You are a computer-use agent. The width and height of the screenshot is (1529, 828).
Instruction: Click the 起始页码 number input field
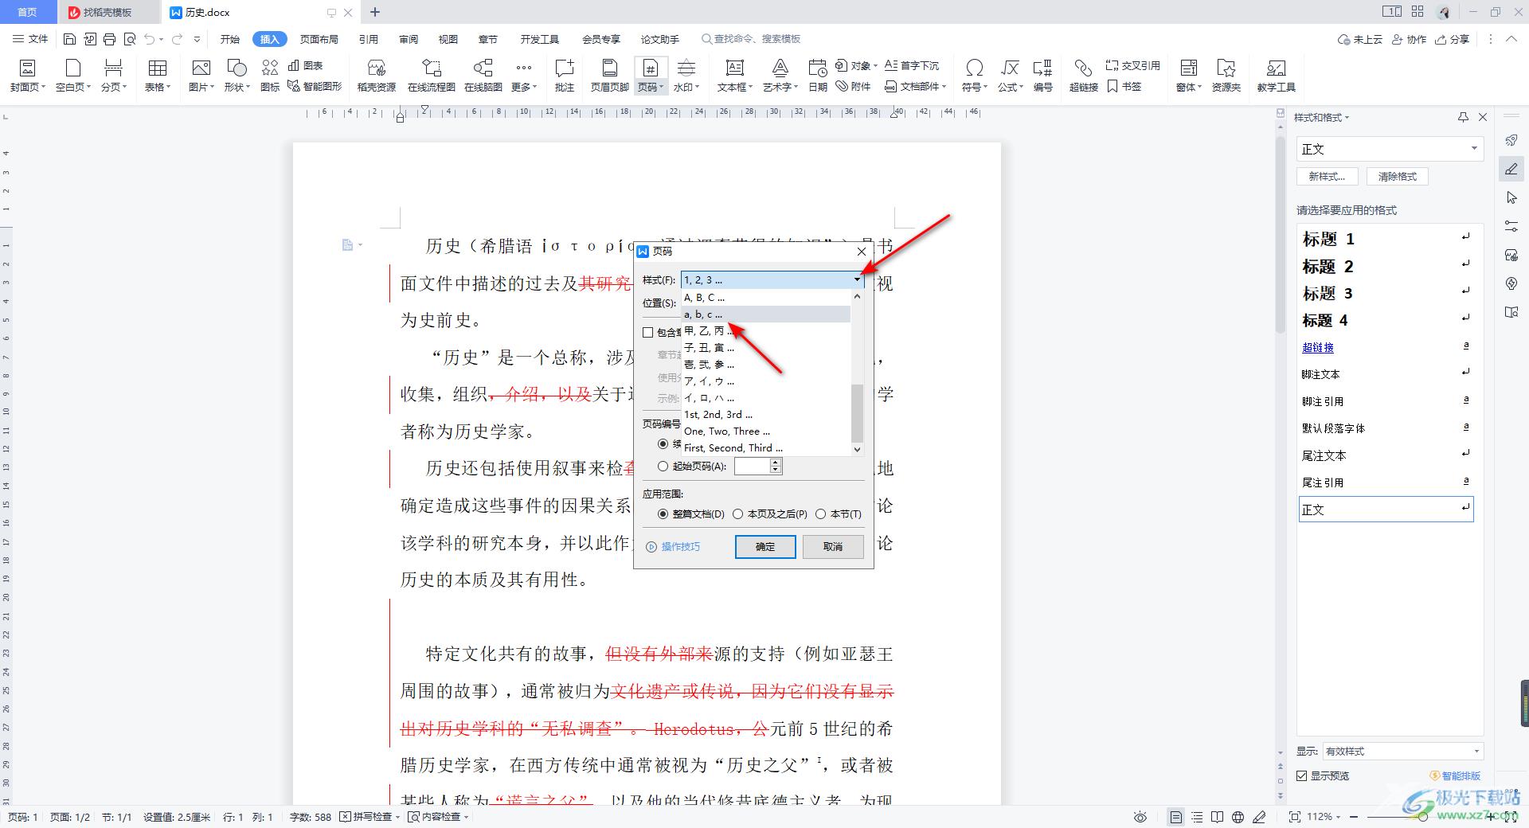[752, 467]
